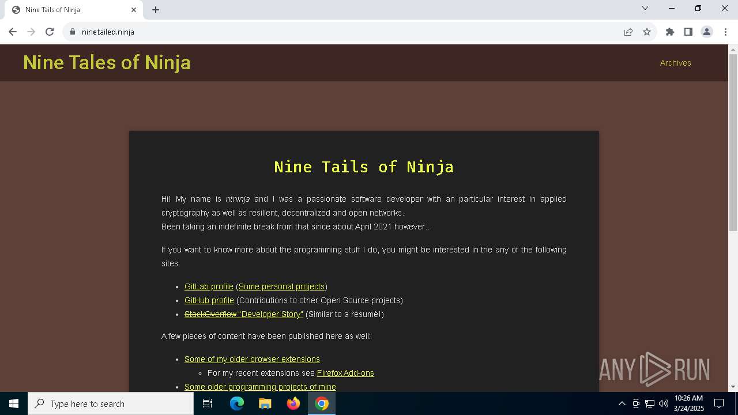Launch Microsoft Edge from the taskbar
The width and height of the screenshot is (738, 415).
[x=237, y=403]
